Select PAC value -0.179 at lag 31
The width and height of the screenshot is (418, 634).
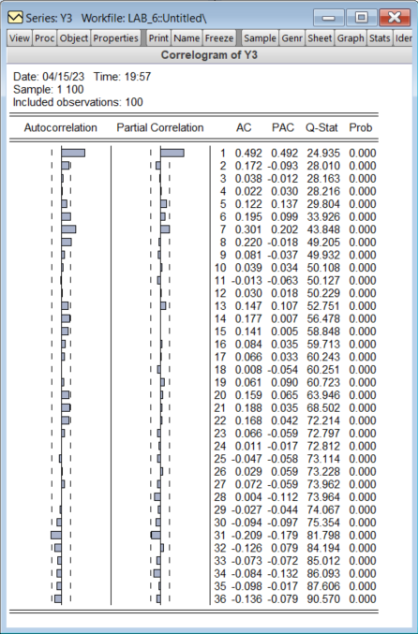(x=282, y=536)
